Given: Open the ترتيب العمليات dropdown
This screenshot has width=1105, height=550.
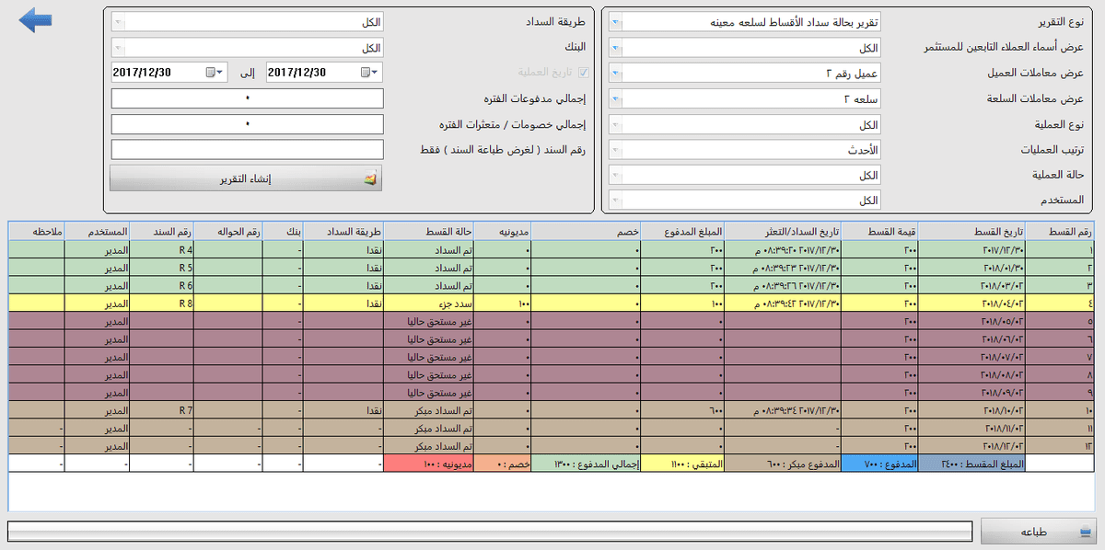Looking at the screenshot, I should 615,149.
